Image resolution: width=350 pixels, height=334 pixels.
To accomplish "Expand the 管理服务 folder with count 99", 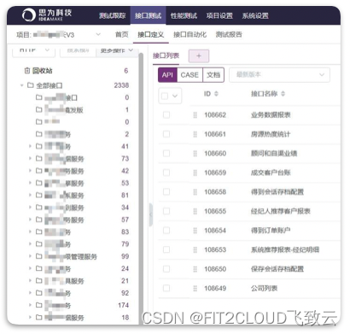I will click(30, 256).
